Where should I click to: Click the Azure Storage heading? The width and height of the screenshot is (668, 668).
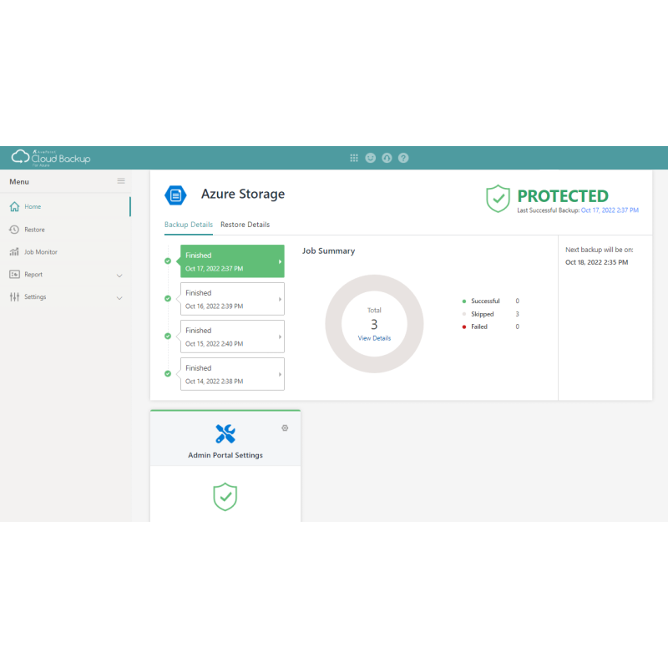point(243,194)
